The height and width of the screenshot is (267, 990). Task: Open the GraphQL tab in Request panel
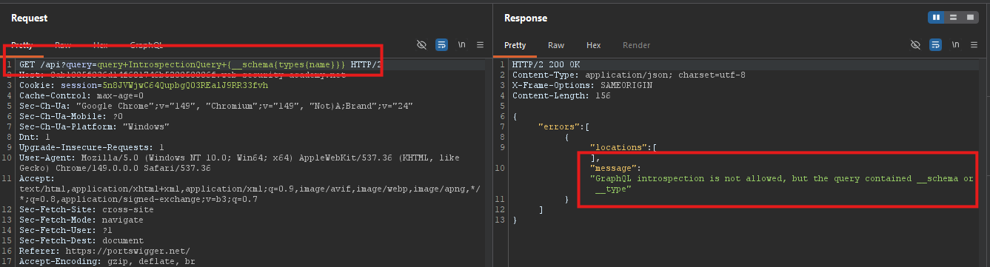coord(147,45)
